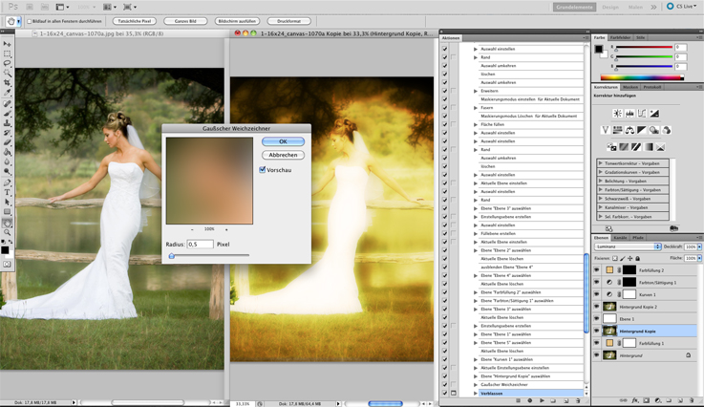Open the Masken tab
The width and height of the screenshot is (704, 407).
(630, 87)
